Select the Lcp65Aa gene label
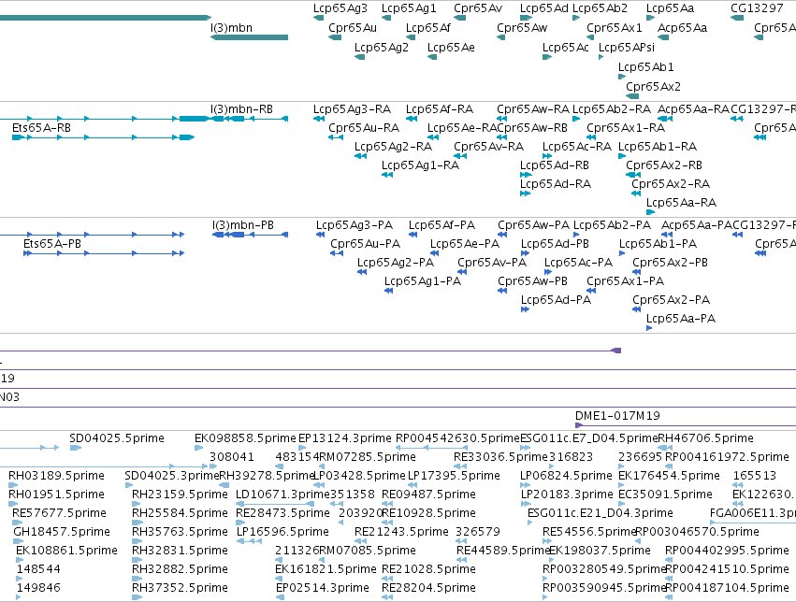Image resolution: width=796 pixels, height=602 pixels. pyautogui.click(x=670, y=8)
